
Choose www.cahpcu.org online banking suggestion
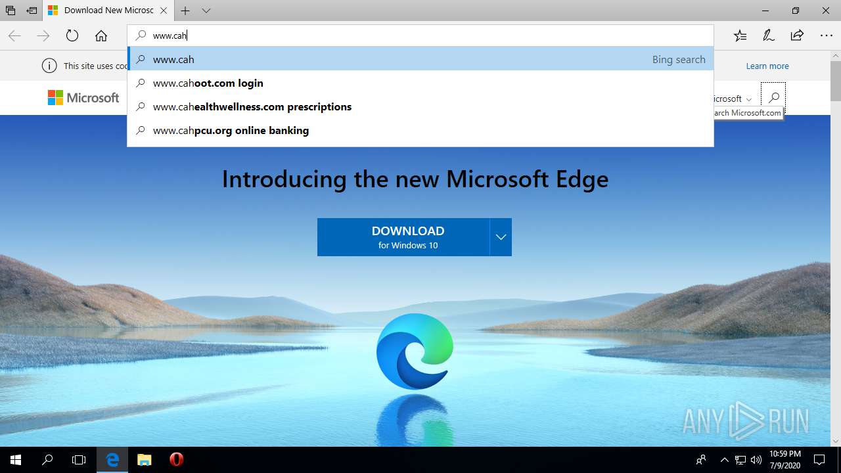click(x=420, y=130)
